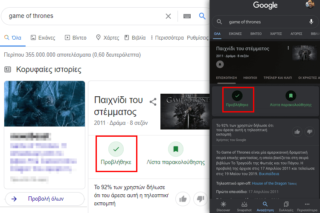The image size is (320, 213).
Task: Toggle mobile Λίστα παρακολούθησης bookmark button
Action: tap(291, 100)
